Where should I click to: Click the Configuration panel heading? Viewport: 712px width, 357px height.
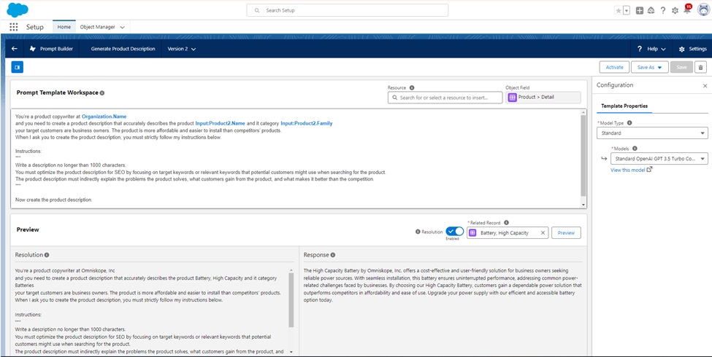click(615, 85)
